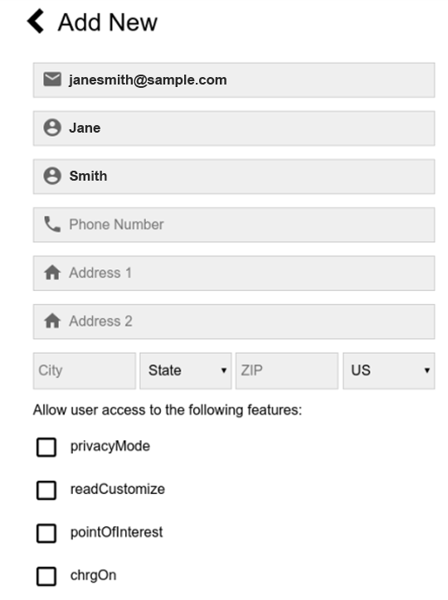Expand the US country dropdown

[388, 370]
